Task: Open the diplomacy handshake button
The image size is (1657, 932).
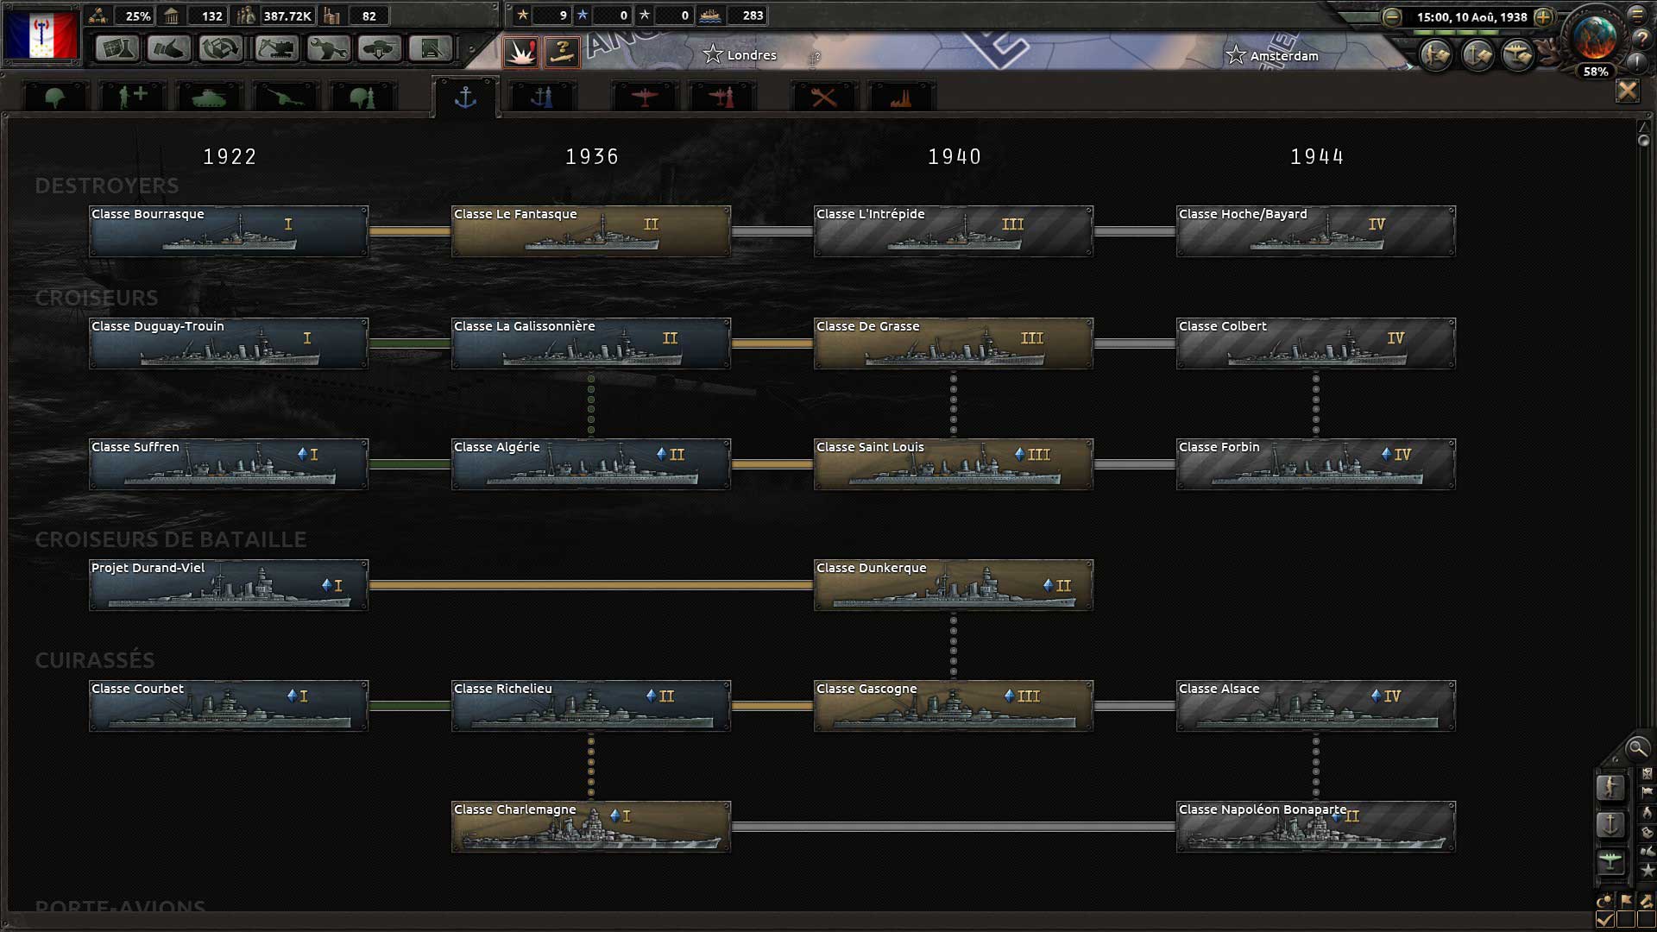Action: click(x=169, y=48)
